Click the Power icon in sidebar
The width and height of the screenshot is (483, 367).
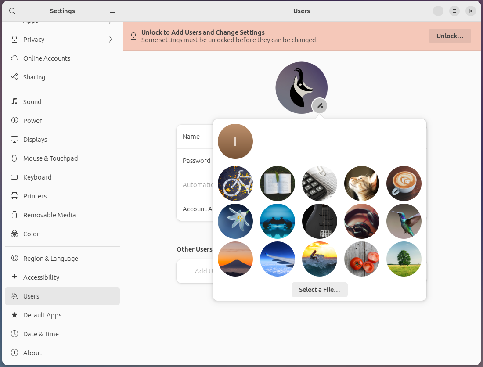(x=14, y=120)
